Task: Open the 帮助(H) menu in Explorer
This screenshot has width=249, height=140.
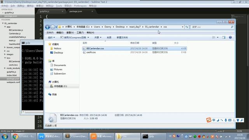Action: [90, 33]
